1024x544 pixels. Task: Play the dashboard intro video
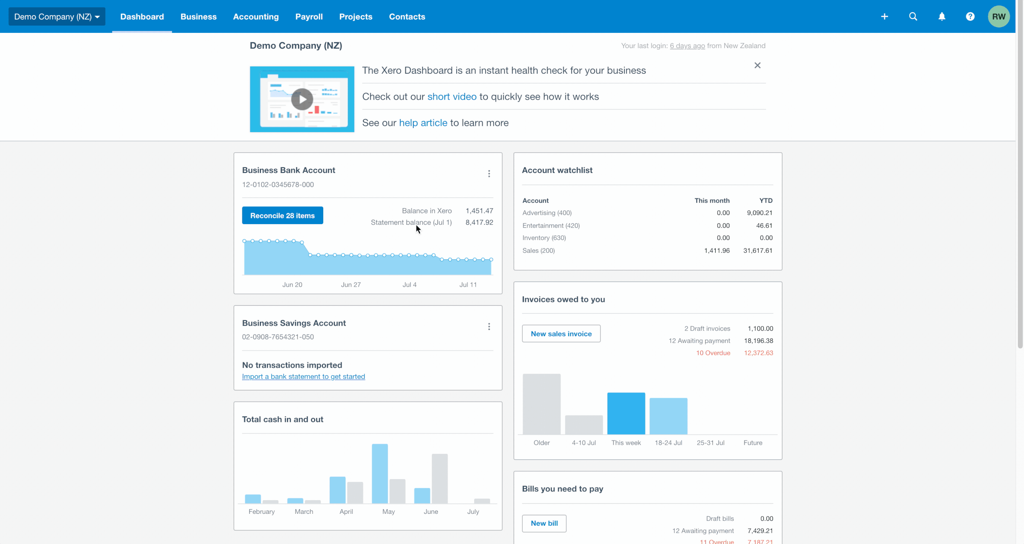[302, 99]
